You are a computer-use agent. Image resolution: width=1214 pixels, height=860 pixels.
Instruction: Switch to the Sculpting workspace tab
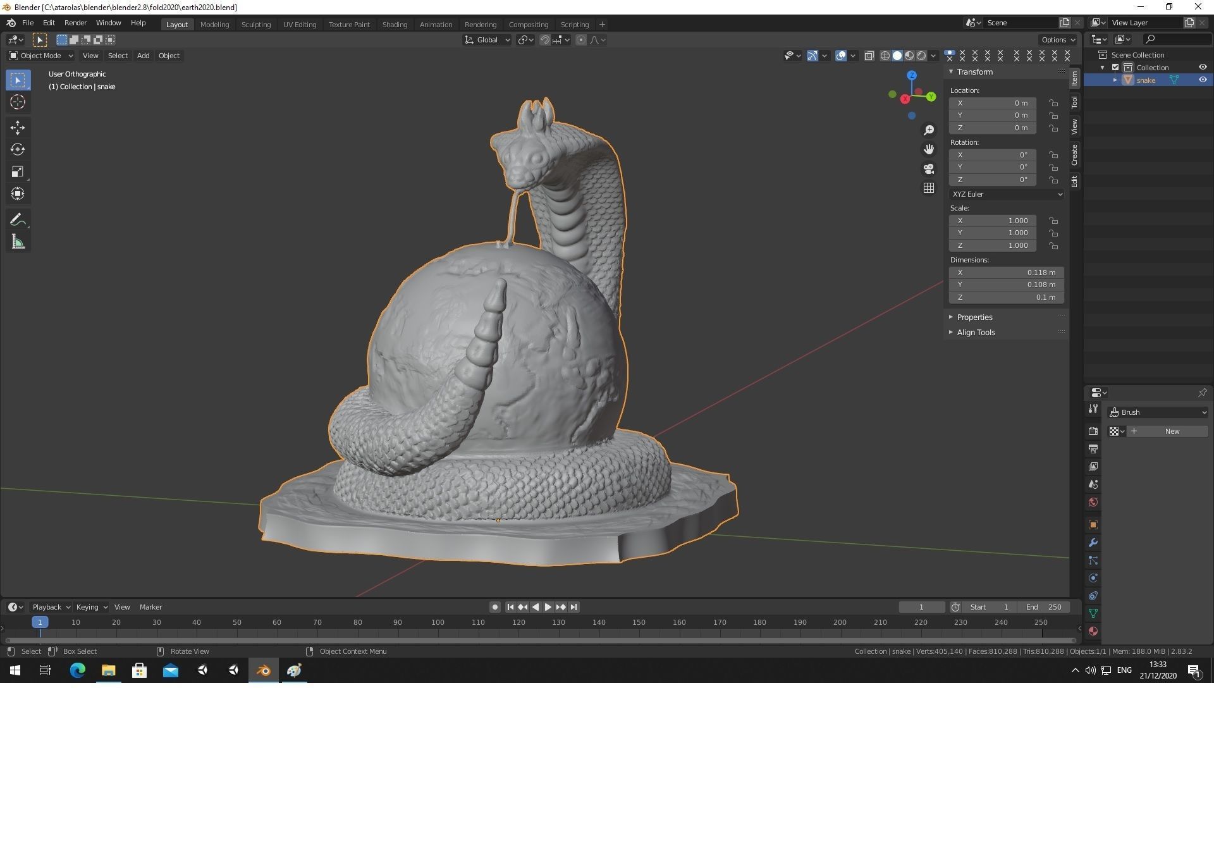click(x=256, y=25)
